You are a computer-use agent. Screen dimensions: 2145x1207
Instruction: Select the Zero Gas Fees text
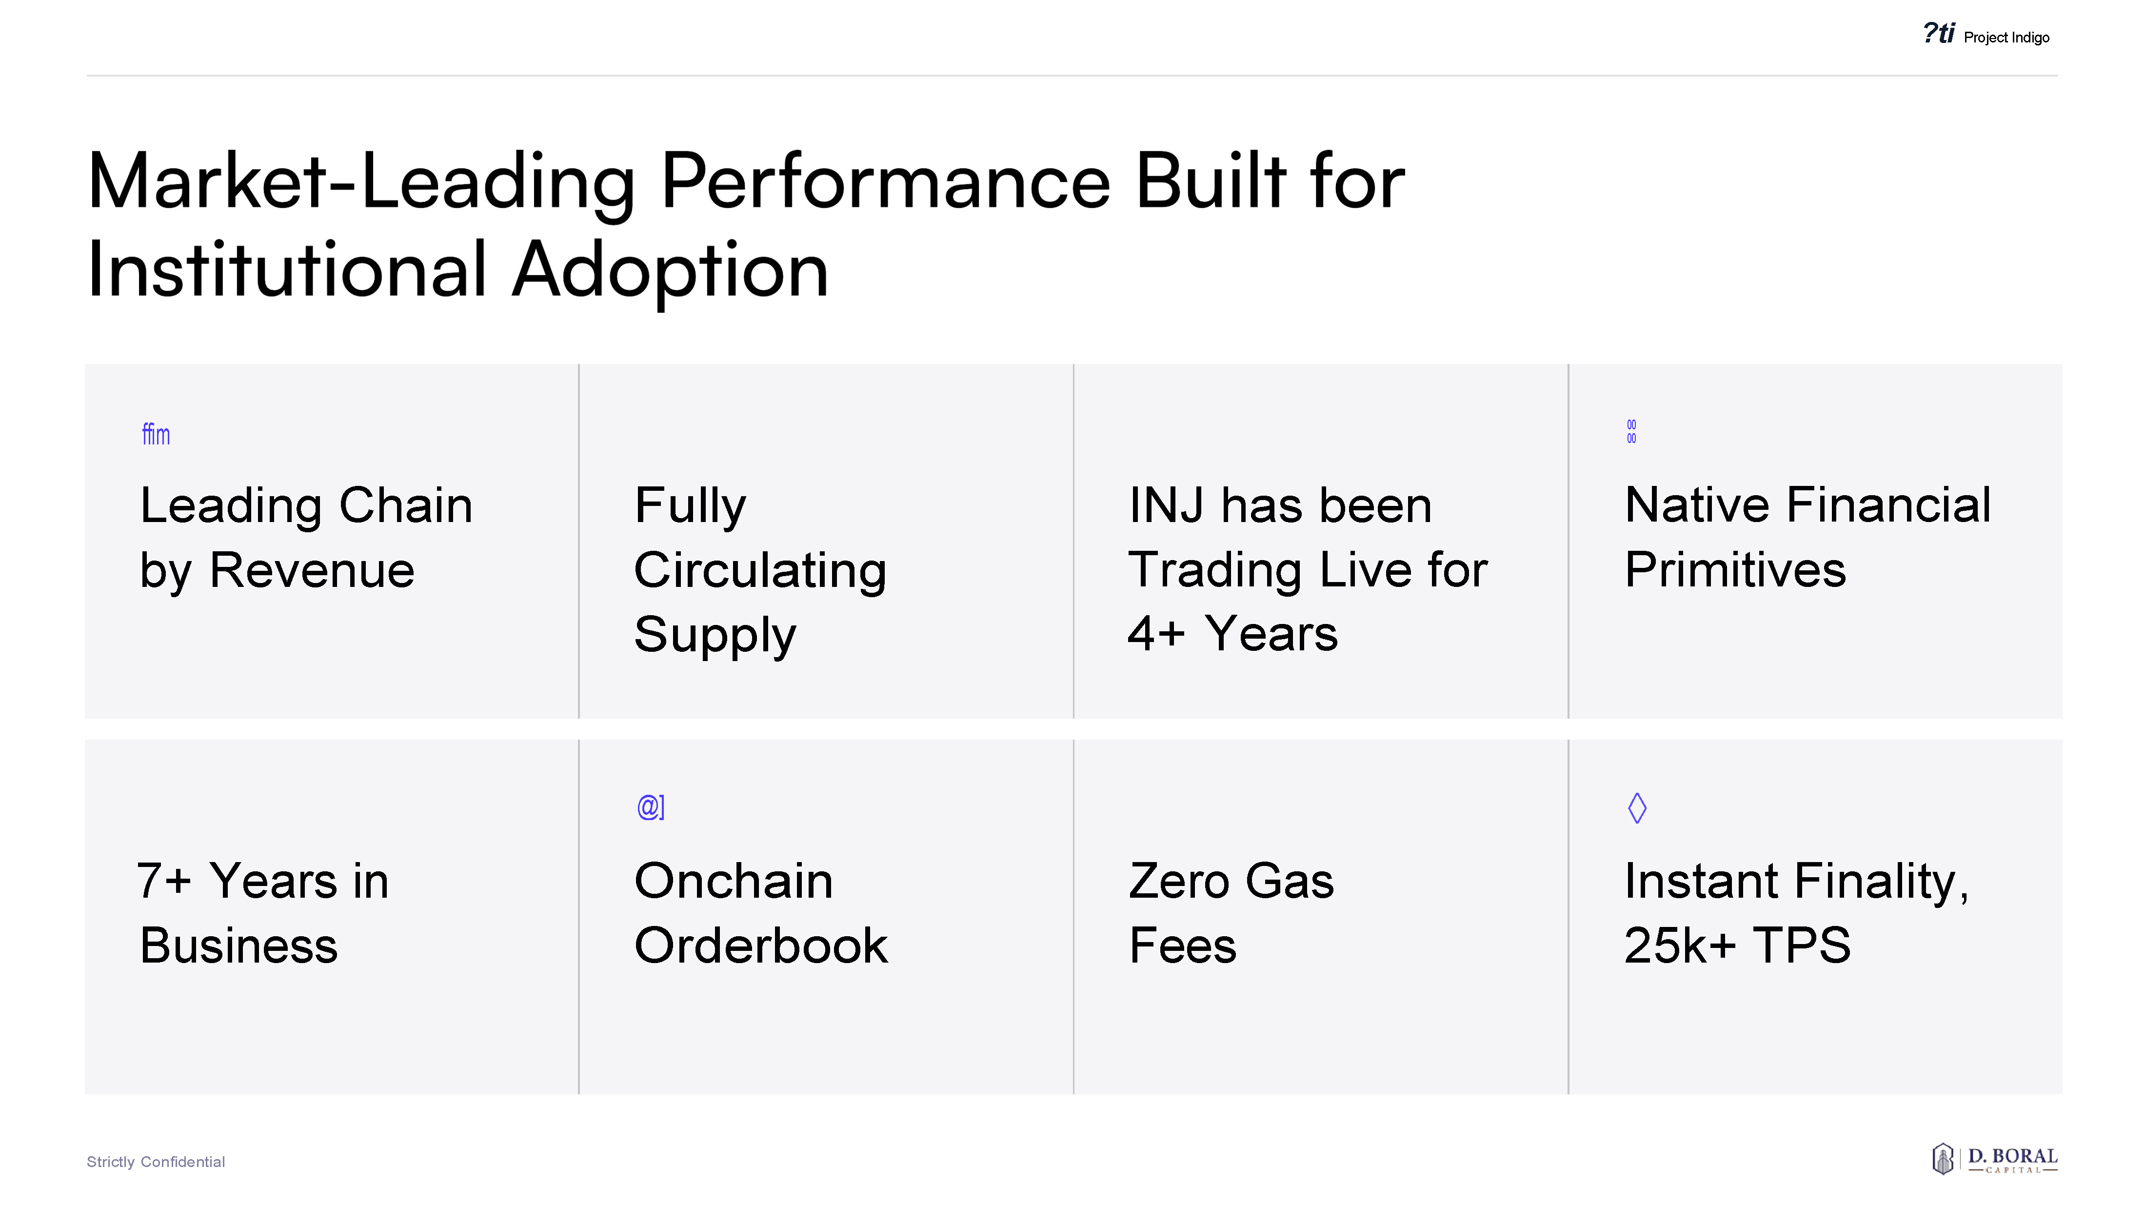point(1231,913)
